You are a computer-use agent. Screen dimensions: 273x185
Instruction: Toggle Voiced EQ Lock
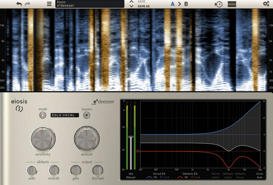(x=164, y=177)
